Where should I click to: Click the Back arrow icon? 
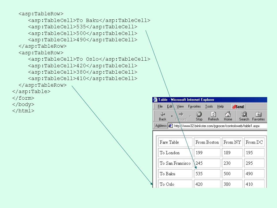pyautogui.click(x=162, y=114)
